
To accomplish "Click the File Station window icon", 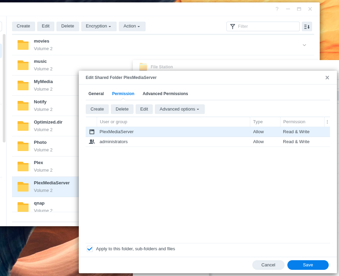I will 143,67.
